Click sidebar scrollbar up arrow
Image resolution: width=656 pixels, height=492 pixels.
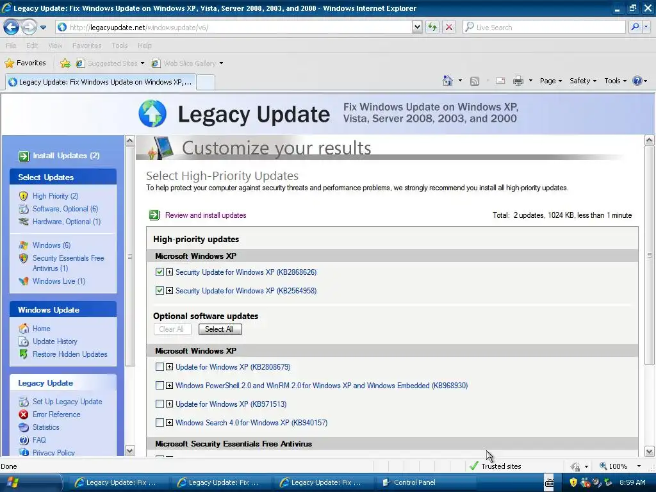click(x=129, y=140)
